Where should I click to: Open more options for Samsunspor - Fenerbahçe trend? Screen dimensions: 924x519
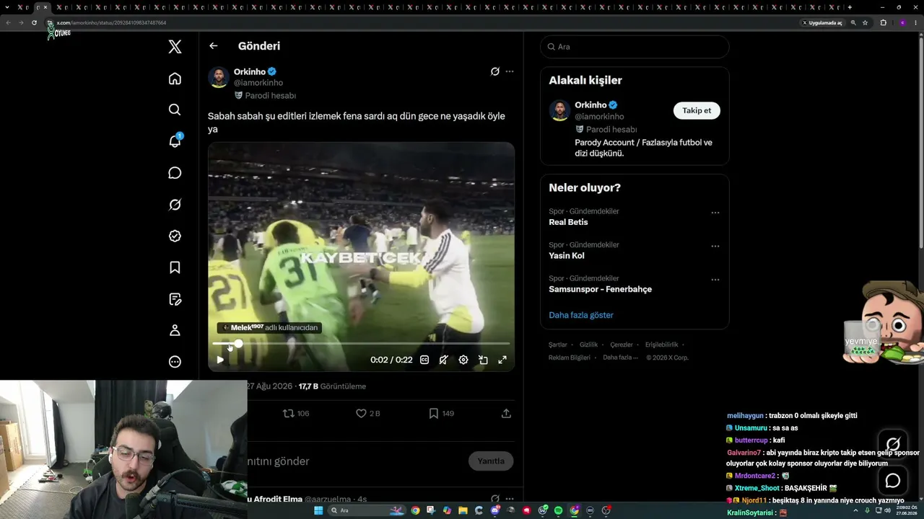click(x=715, y=280)
